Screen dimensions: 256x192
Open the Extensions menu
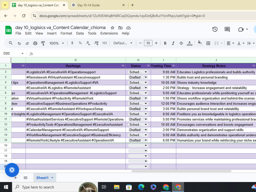point(109,33)
